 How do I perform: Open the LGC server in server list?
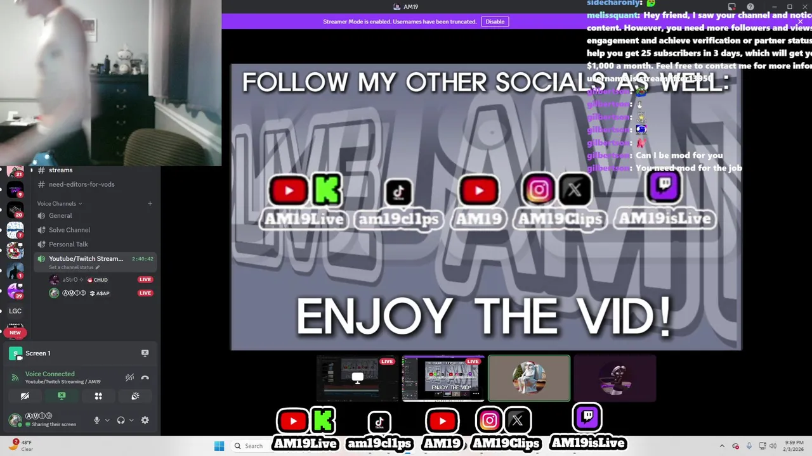pyautogui.click(x=15, y=311)
